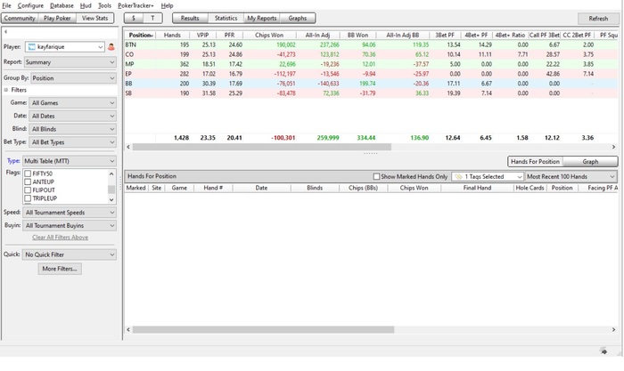Select the $ cash games toggle
This screenshot has width=624, height=371.
(x=134, y=19)
